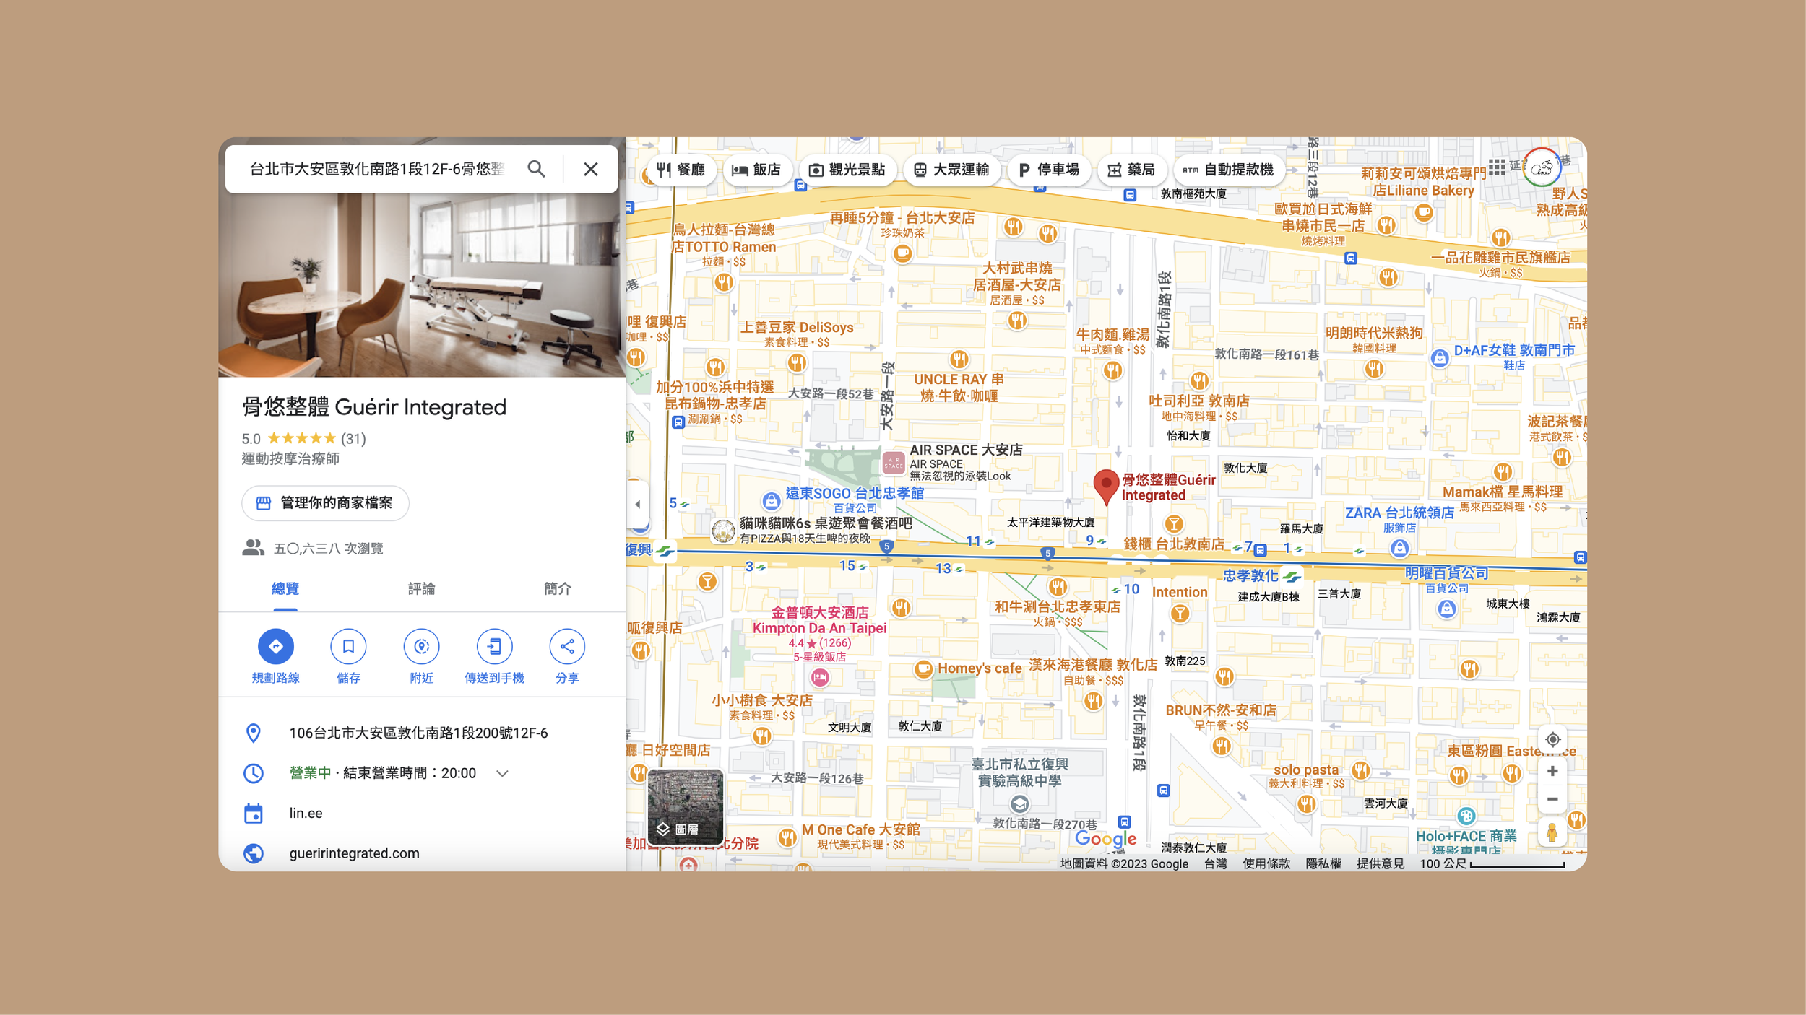Clear the search with the X icon
Image resolution: width=1806 pixels, height=1015 pixels.
590,169
